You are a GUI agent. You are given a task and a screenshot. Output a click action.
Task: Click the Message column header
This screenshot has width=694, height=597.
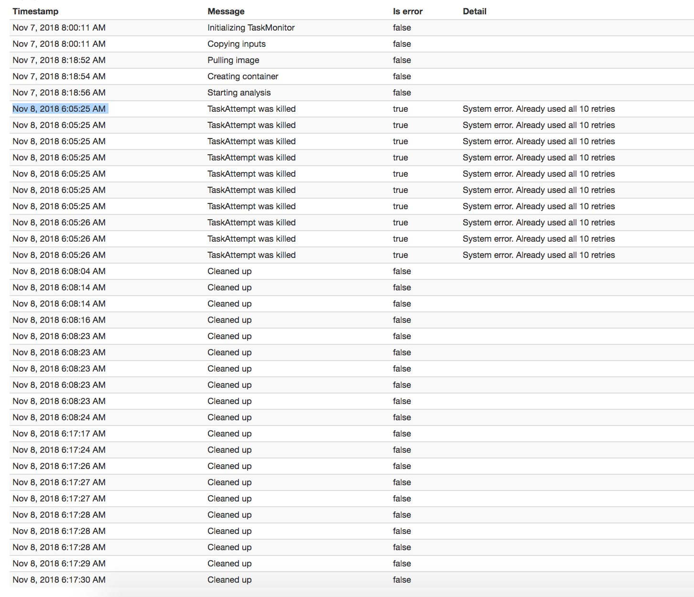226,11
